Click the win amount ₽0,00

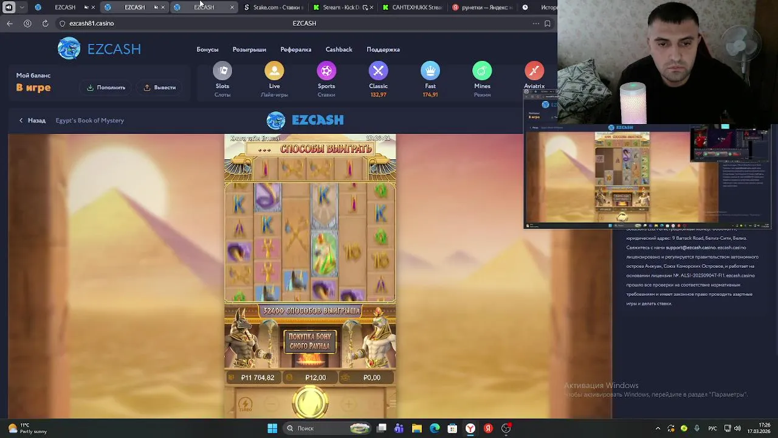tap(367, 378)
